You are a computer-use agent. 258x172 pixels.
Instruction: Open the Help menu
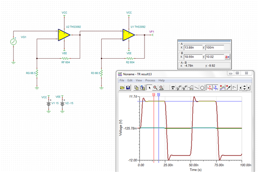coord(161,80)
